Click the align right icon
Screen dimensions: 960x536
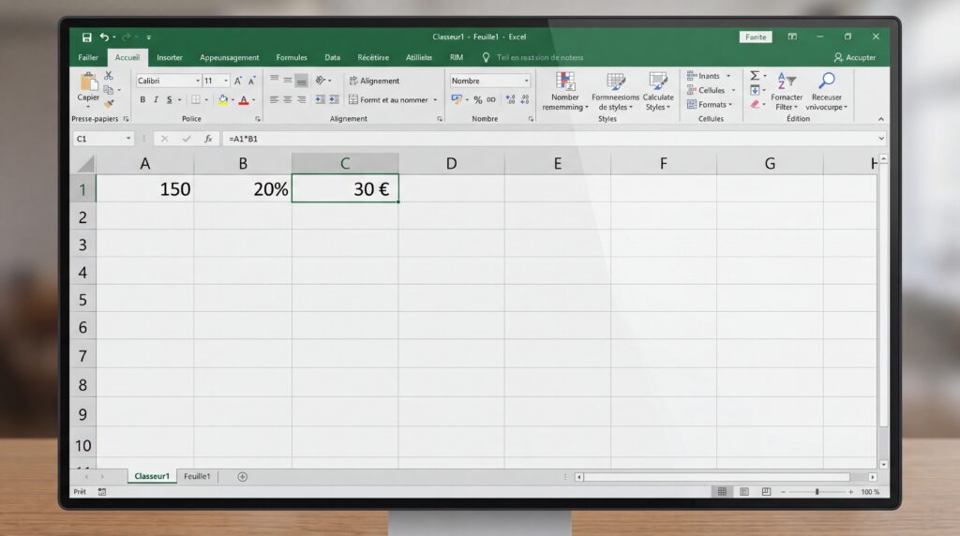301,99
